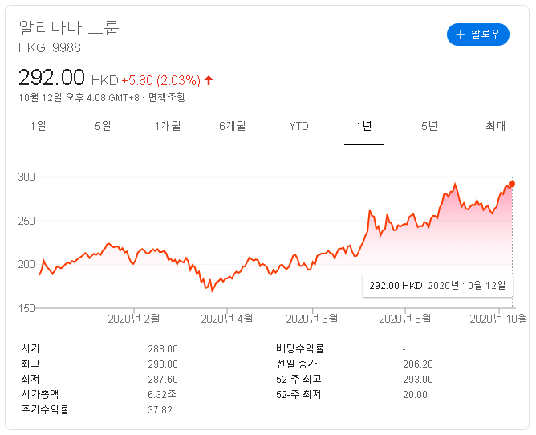Screen dimensions: 536x435
Task: Click the 알리바바 그룹 title
Action: coord(69,28)
